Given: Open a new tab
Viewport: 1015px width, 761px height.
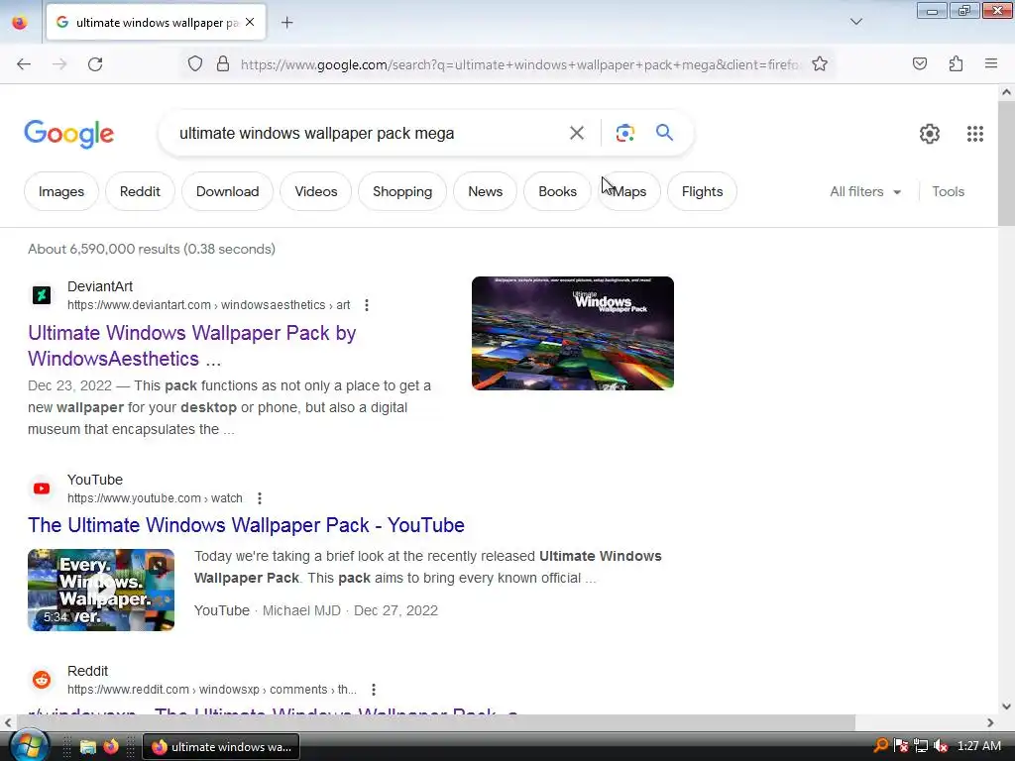Looking at the screenshot, I should click(287, 23).
